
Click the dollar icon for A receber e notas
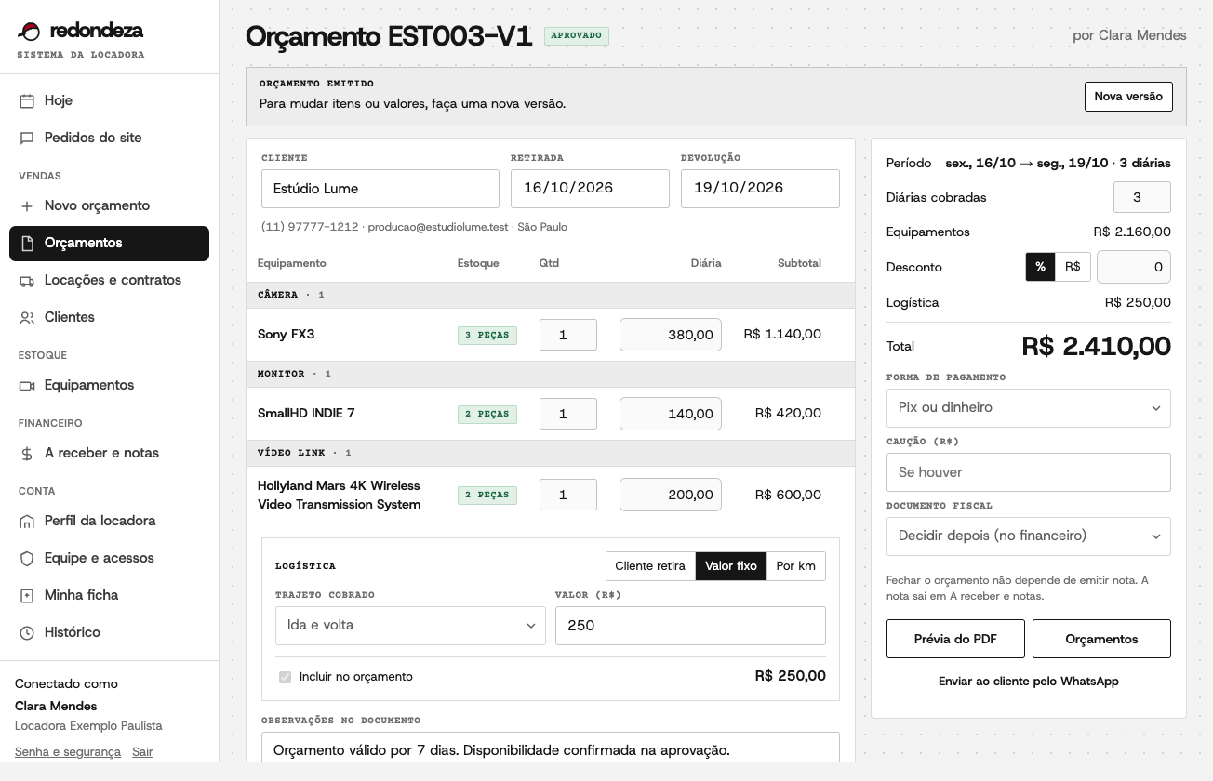pyautogui.click(x=27, y=453)
